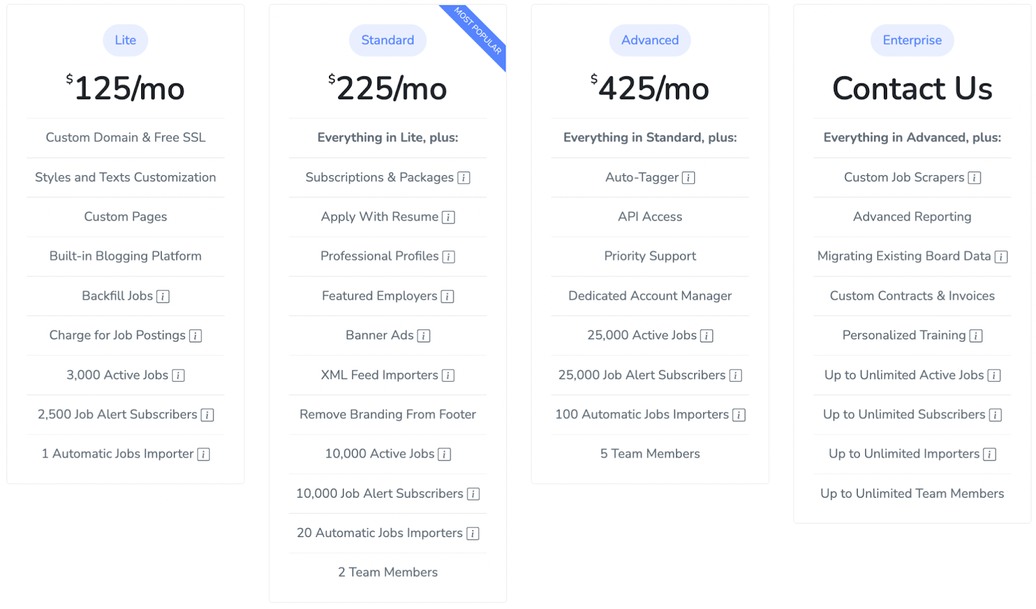Click info icon for Migrating Existing Board Data

pos(1001,257)
